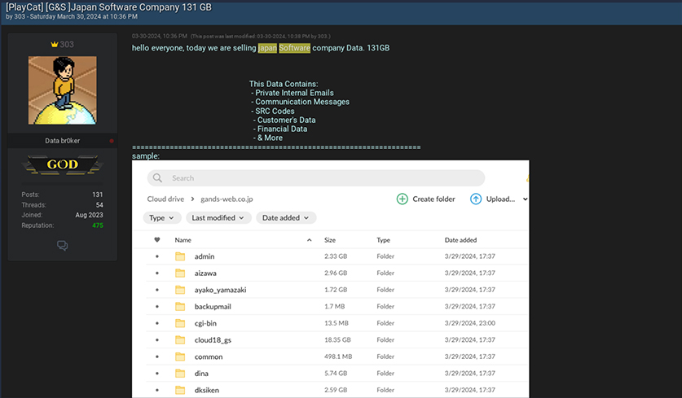Select the ayako_yamazaki folder name
The image size is (682, 398).
(x=220, y=290)
